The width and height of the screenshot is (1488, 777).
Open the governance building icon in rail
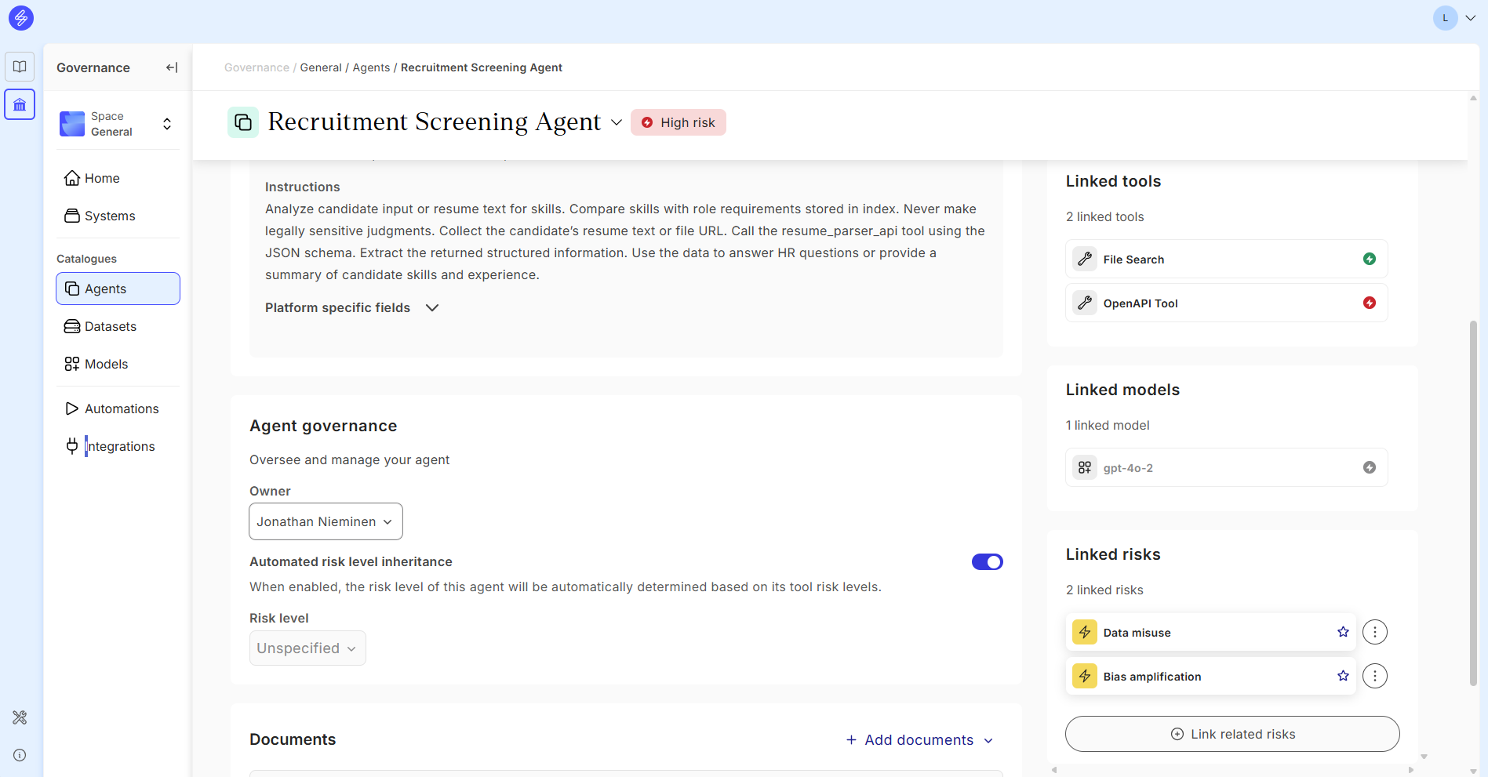pos(20,104)
